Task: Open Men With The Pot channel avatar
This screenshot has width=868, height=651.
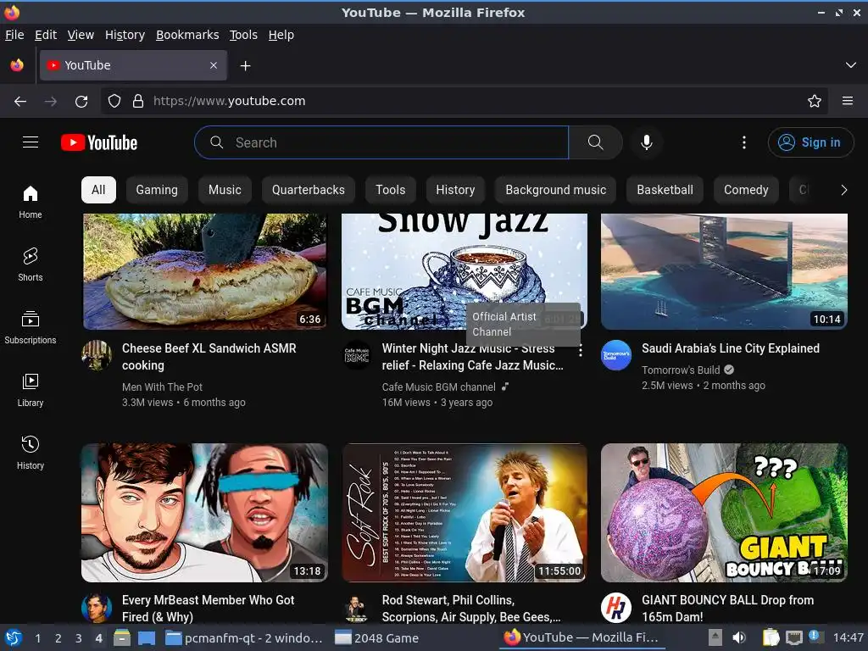Action: coord(97,355)
